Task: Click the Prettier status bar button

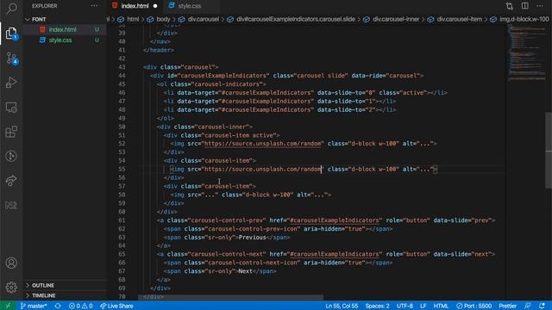Action: (x=508, y=306)
